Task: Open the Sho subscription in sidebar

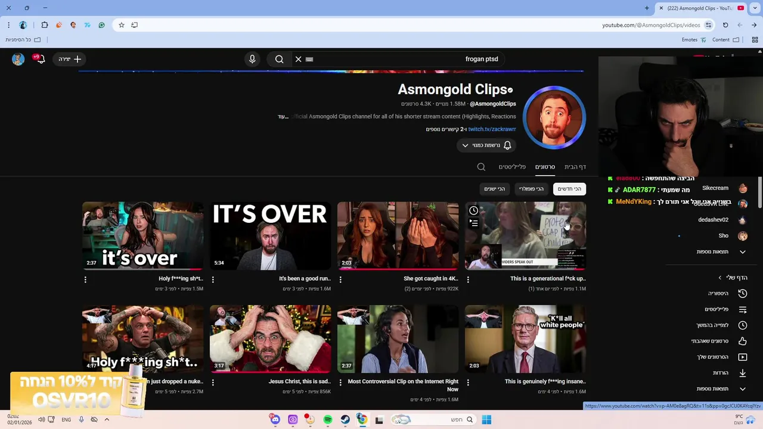Action: pos(732,236)
